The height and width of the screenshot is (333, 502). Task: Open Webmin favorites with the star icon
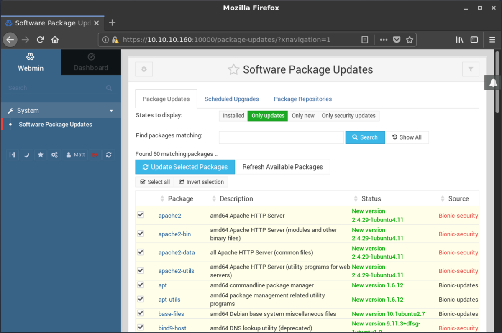(41, 155)
